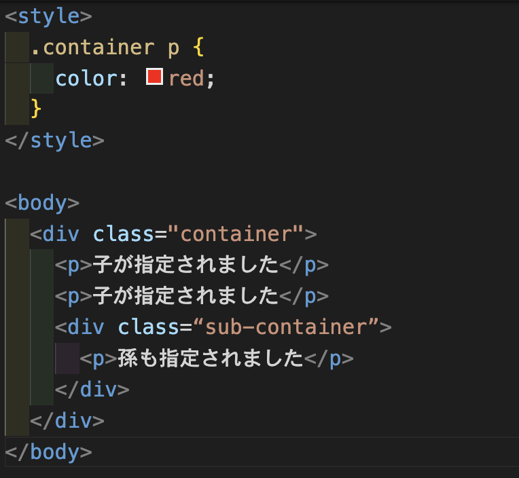This screenshot has height=478, width=519.
Task: Click the color property name
Action: tap(86, 79)
